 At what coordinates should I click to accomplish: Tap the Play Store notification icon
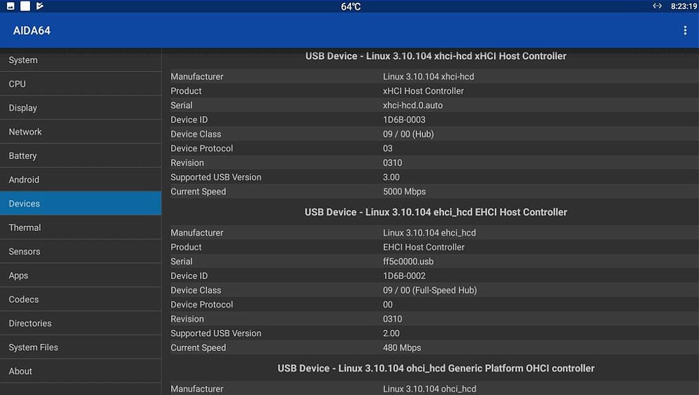pyautogui.click(x=40, y=6)
